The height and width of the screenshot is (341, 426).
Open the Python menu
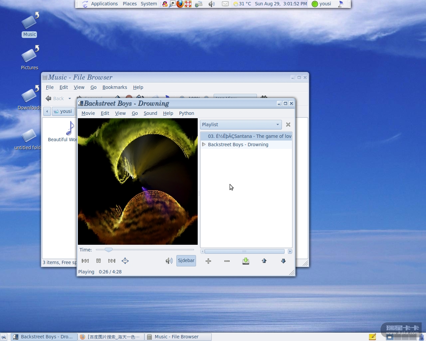coord(186,113)
